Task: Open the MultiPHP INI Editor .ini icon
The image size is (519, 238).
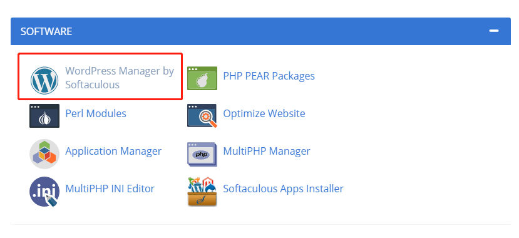Action: click(44, 192)
